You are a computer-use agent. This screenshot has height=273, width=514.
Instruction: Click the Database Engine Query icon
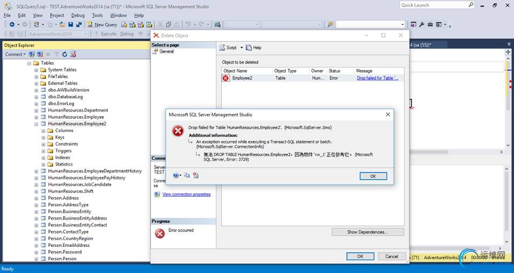pos(124,25)
